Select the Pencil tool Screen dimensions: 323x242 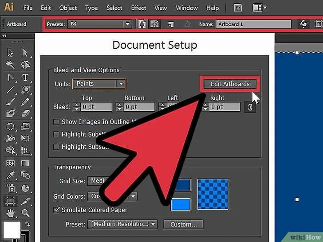click(x=25, y=101)
